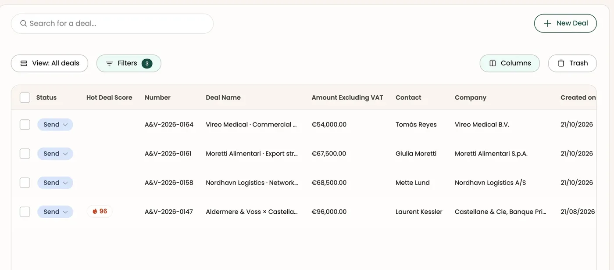Click the €67,500.00 amount cell
Screen dimensions: 614x270
[x=329, y=154]
